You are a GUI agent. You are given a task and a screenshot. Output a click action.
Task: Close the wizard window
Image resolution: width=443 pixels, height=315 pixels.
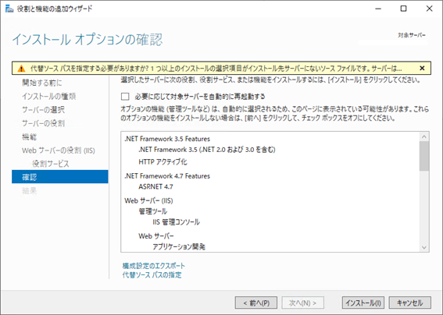430,9
